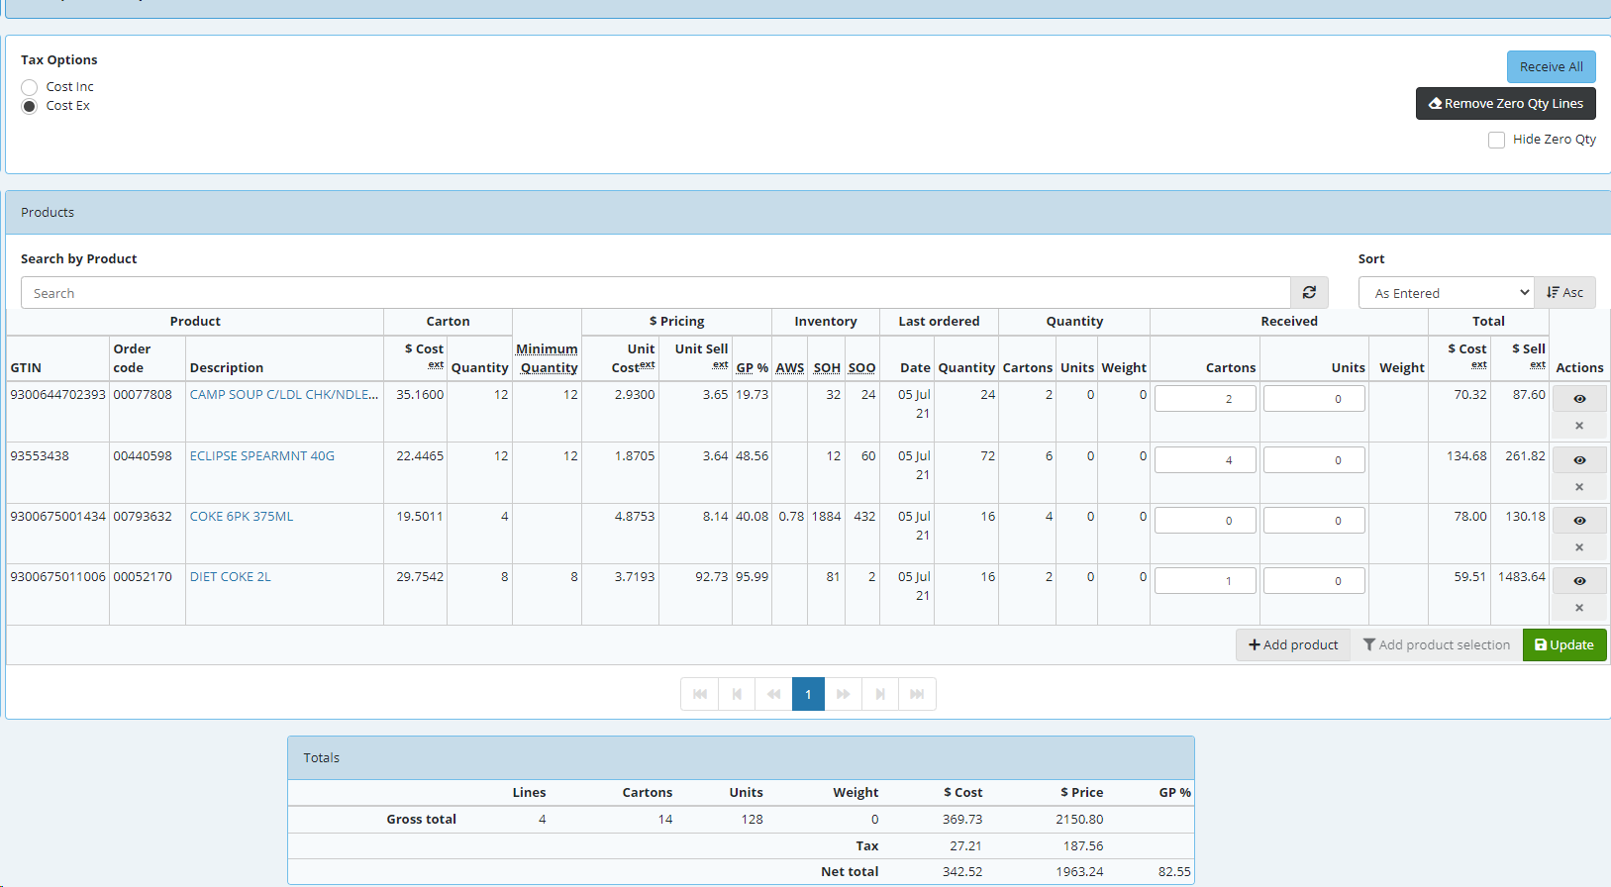Viewport: 1611px width, 887px height.
Task: Delete the COKE 6PK 375ML line
Action: (1579, 547)
